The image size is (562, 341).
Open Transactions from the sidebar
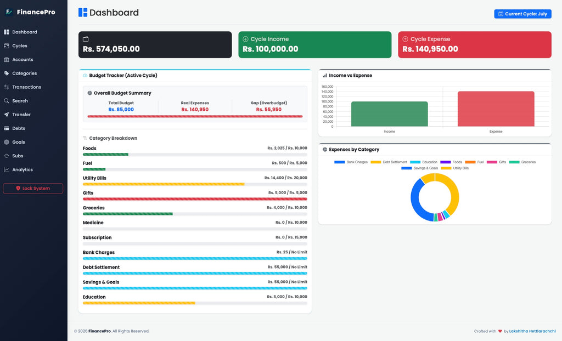pos(33,87)
